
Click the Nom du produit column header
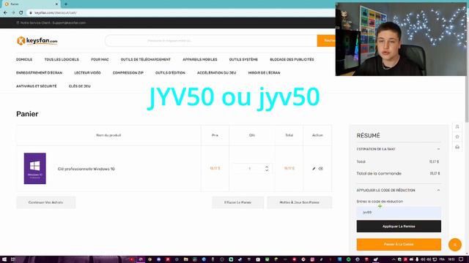[108, 135]
